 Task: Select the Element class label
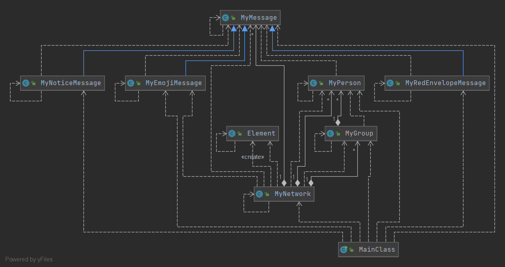click(261, 133)
